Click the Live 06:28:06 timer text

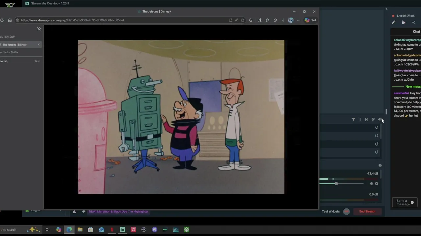[x=406, y=16]
